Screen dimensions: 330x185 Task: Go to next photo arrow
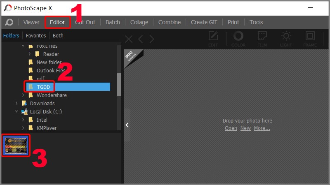pyautogui.click(x=152, y=39)
